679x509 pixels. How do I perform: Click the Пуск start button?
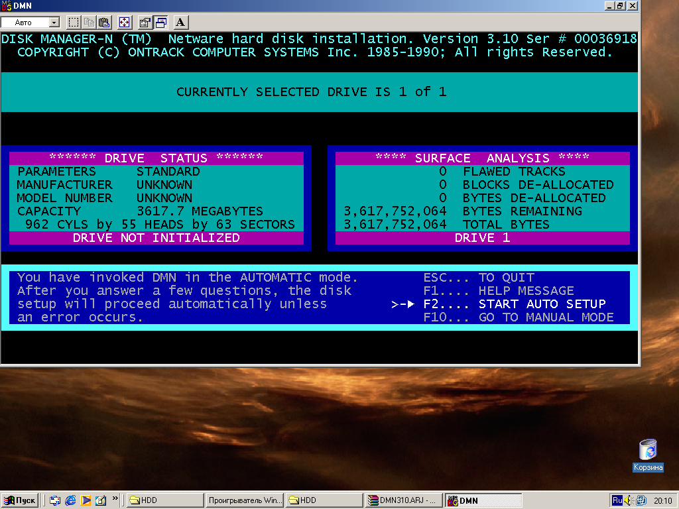point(20,500)
